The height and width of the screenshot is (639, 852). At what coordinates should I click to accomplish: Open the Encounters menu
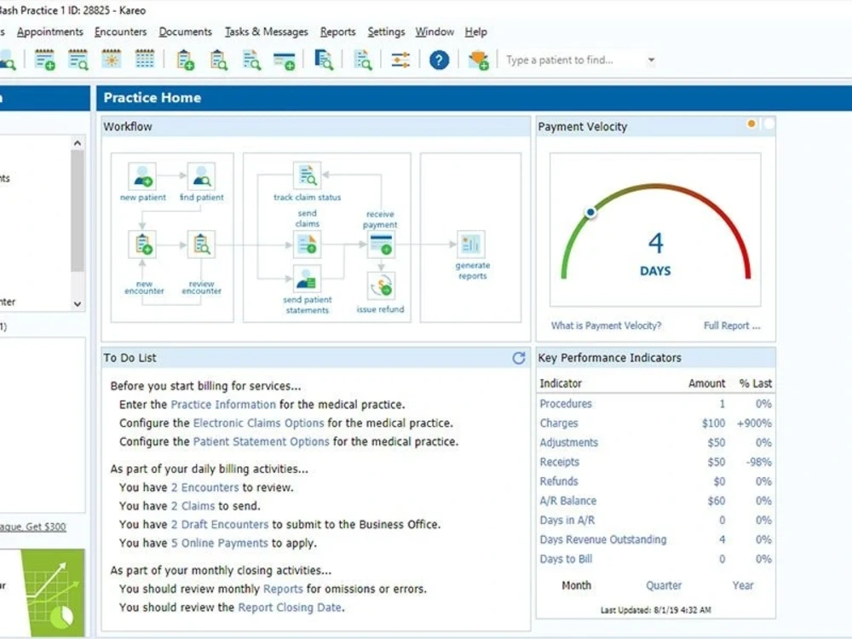(x=121, y=32)
